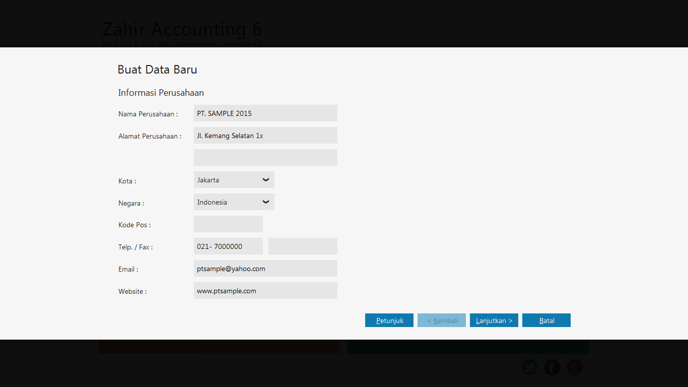This screenshot has height=387, width=688.
Task: Click the Nama Perusahaan field
Action: click(x=265, y=113)
